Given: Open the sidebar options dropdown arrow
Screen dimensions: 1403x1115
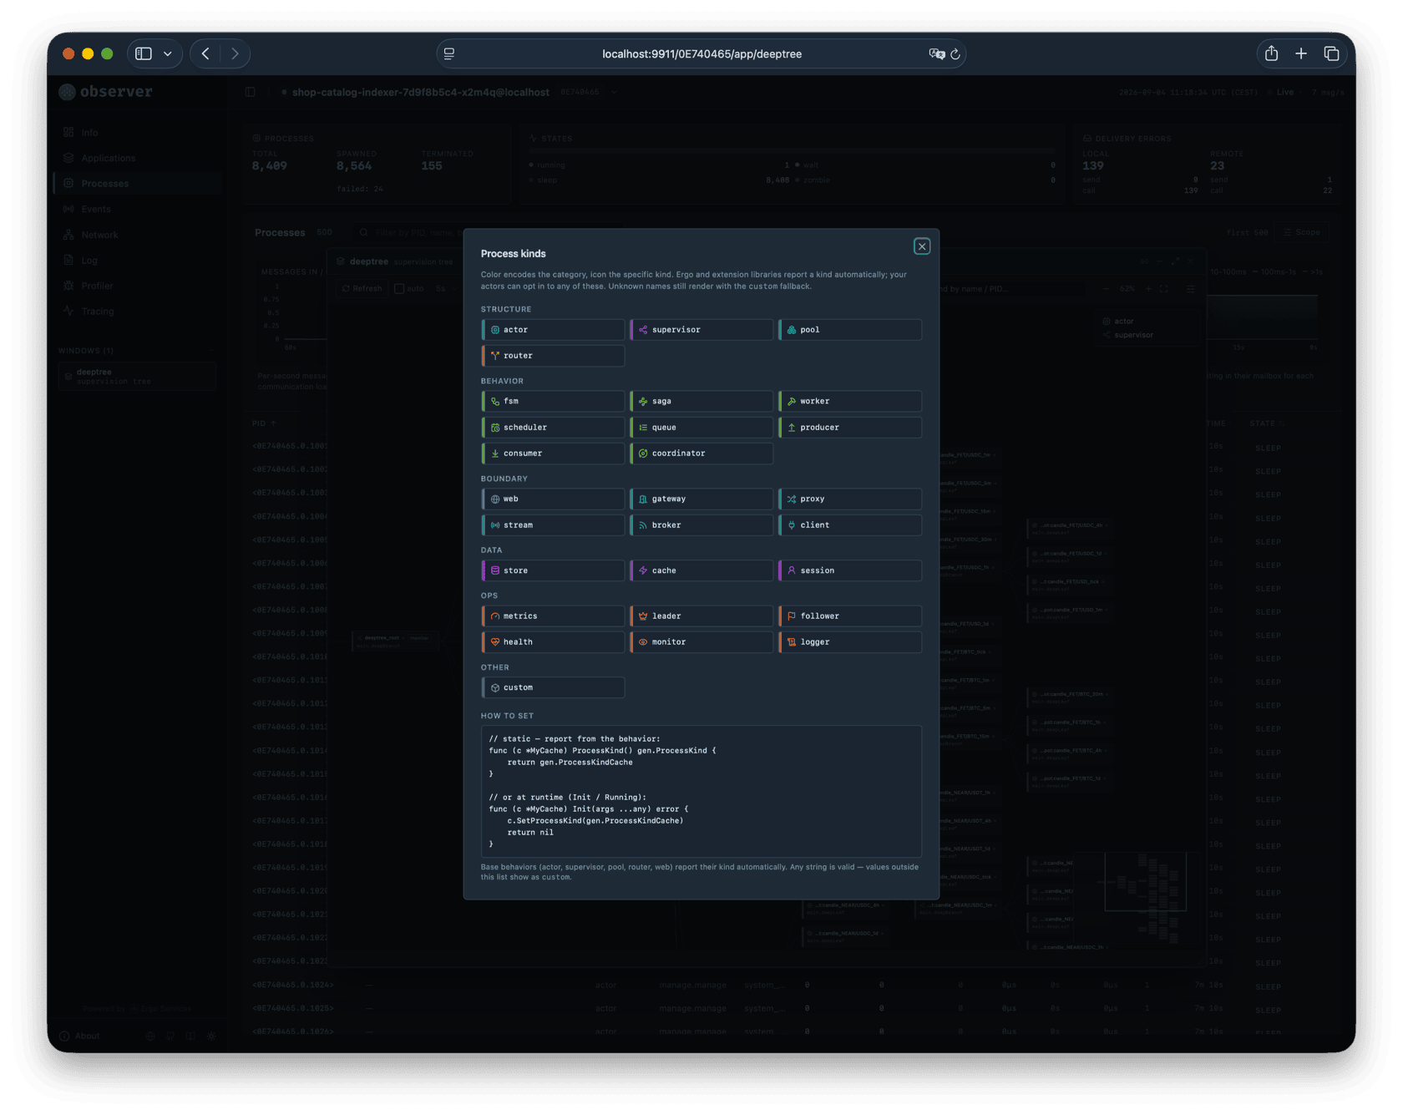Looking at the screenshot, I should (168, 54).
